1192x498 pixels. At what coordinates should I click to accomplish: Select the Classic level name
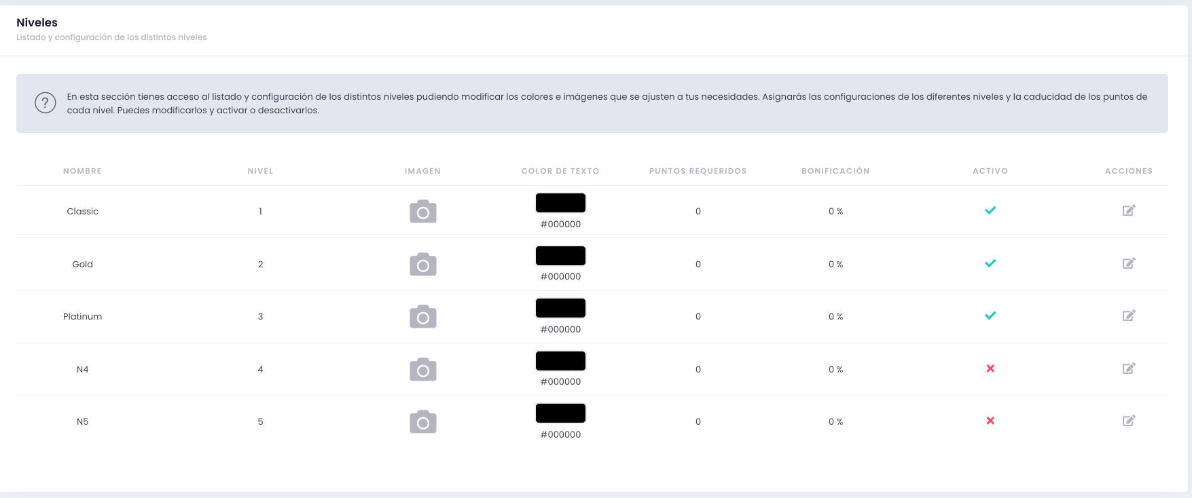(x=82, y=212)
